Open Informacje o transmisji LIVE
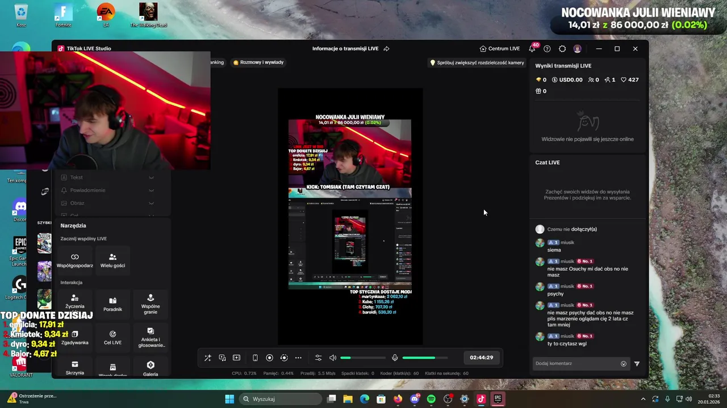 pos(345,49)
